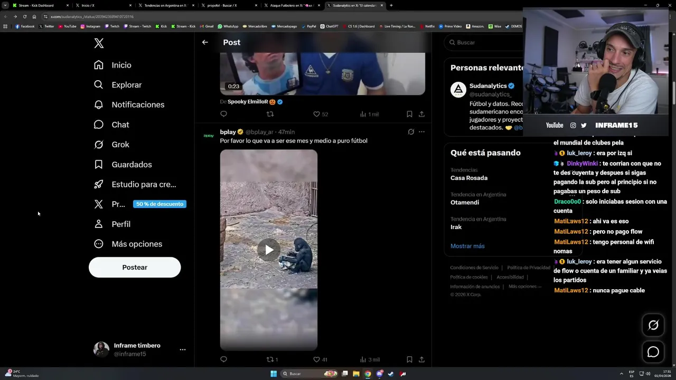
Task: Like the post showing 52 likes
Action: [x=320, y=114]
